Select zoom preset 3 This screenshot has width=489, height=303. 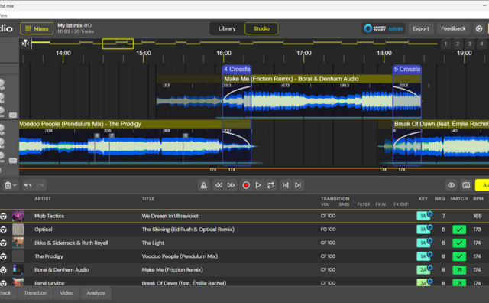pyautogui.click(x=469, y=44)
